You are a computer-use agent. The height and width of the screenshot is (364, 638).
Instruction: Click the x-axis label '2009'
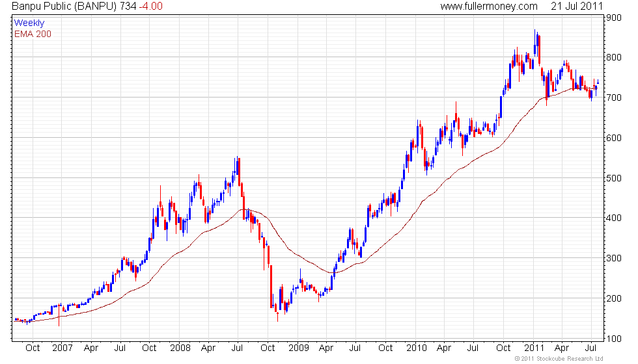click(x=299, y=348)
